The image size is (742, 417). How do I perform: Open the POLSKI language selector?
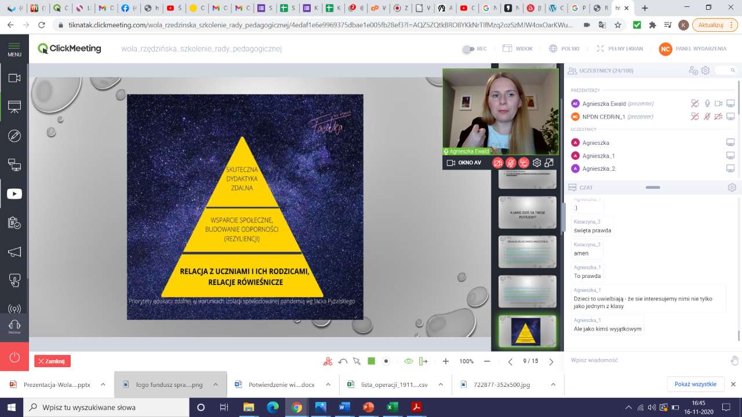pos(563,49)
